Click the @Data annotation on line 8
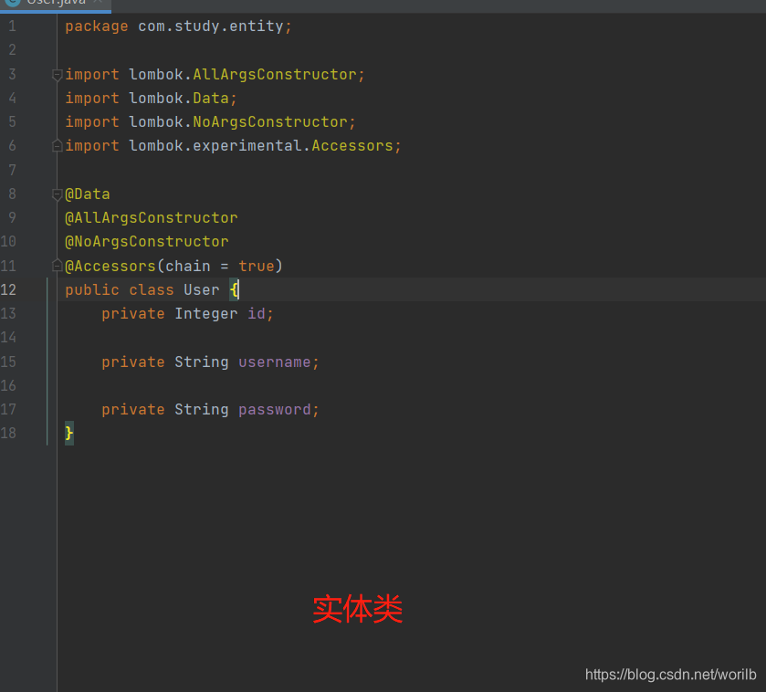This screenshot has width=766, height=692. pyautogui.click(x=88, y=194)
